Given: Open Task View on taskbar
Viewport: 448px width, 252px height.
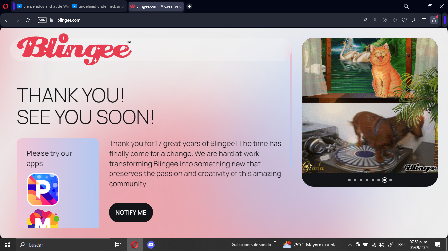Looking at the screenshot, I should (x=118, y=245).
